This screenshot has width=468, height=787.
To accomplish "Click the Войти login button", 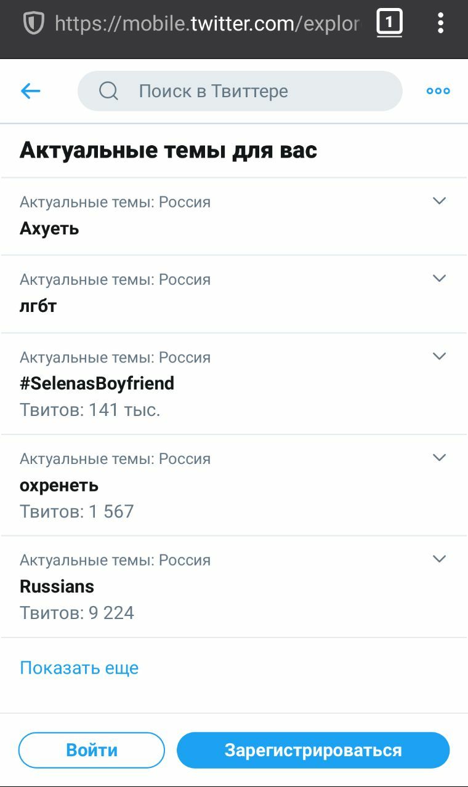I will (x=92, y=750).
